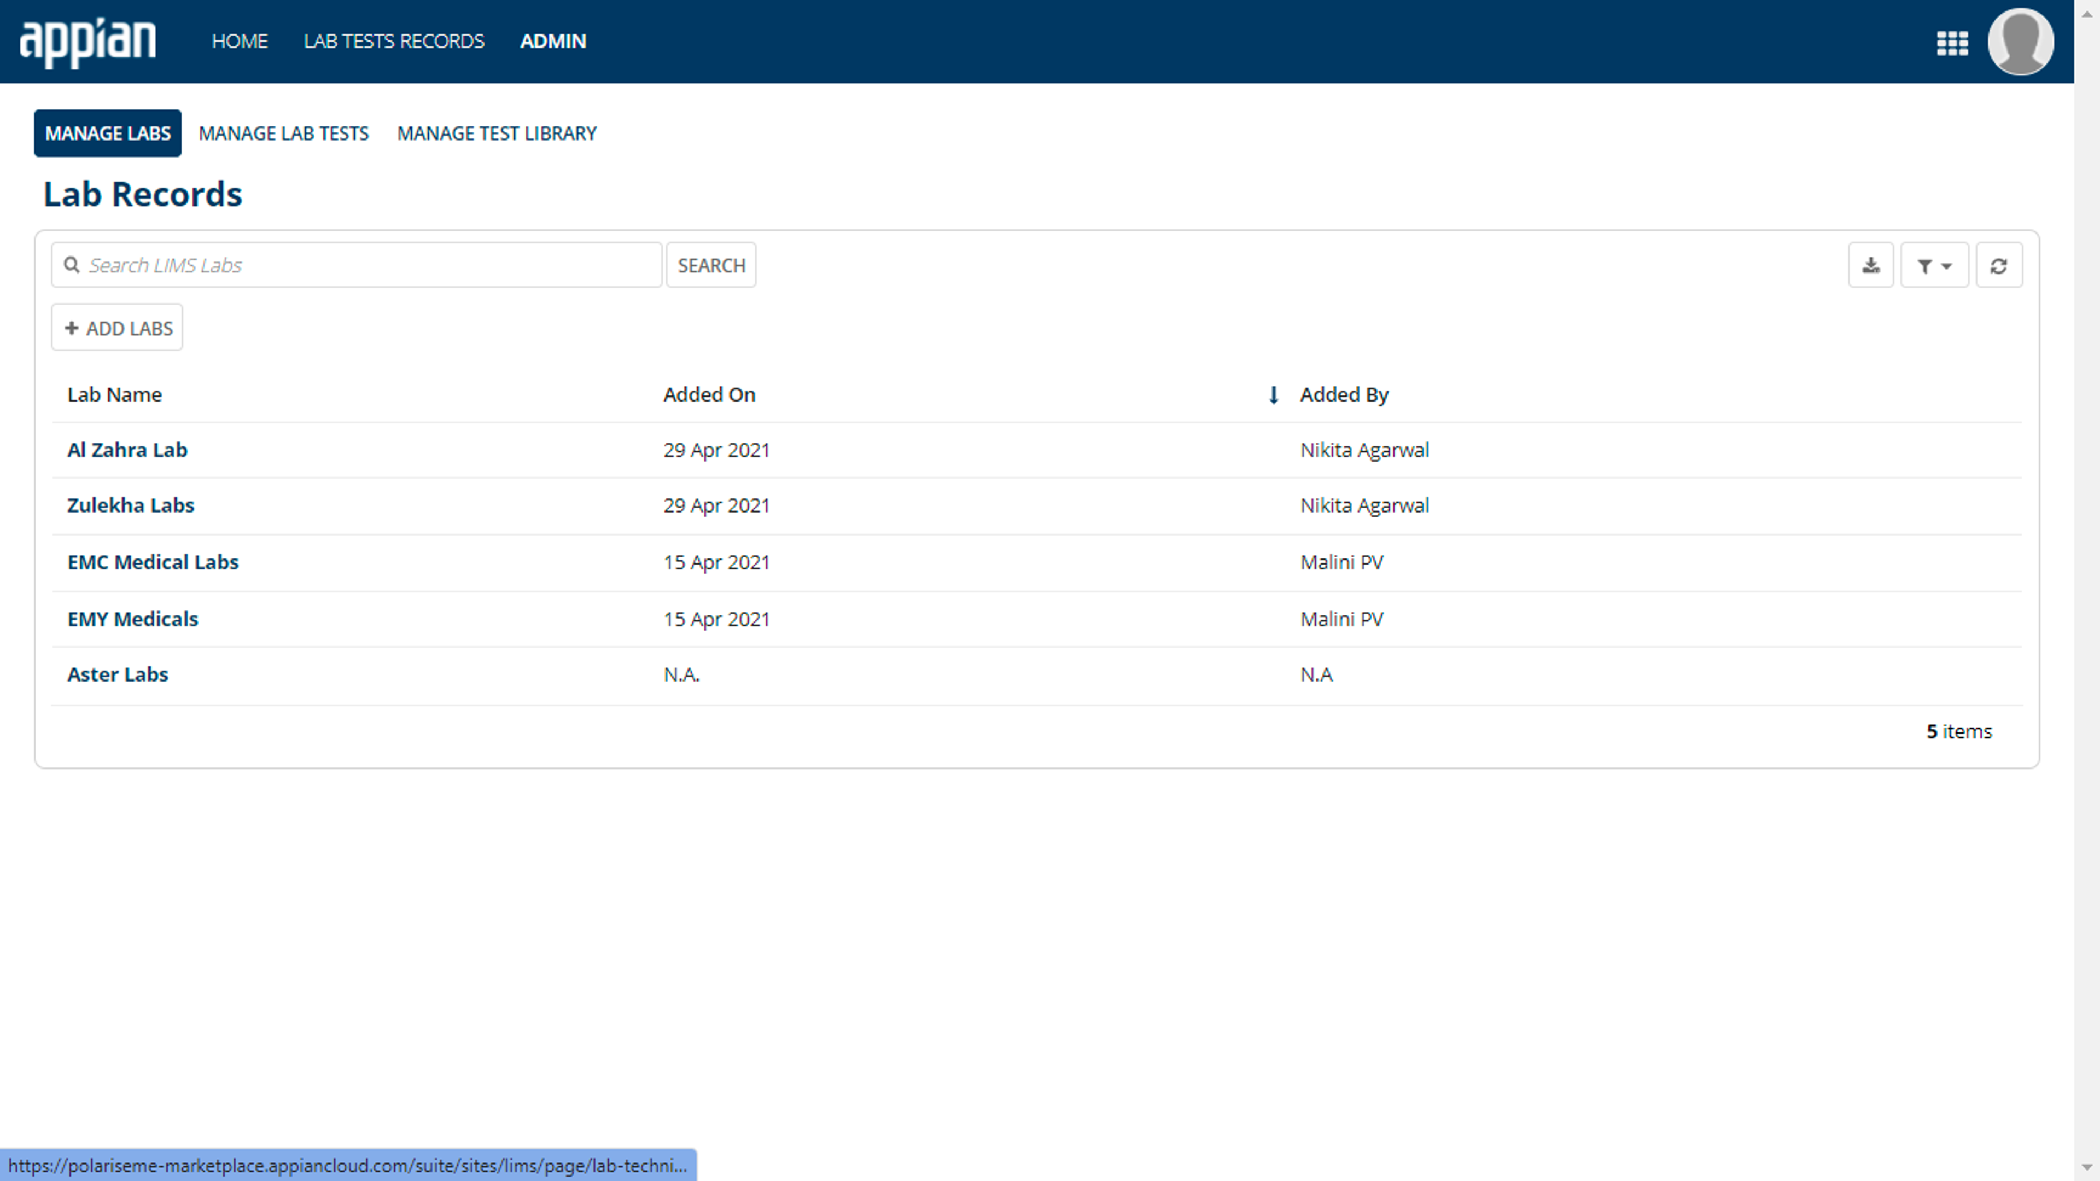The height and width of the screenshot is (1181, 2100).
Task: Click N.A. date in Aster Labs row
Action: click(681, 674)
